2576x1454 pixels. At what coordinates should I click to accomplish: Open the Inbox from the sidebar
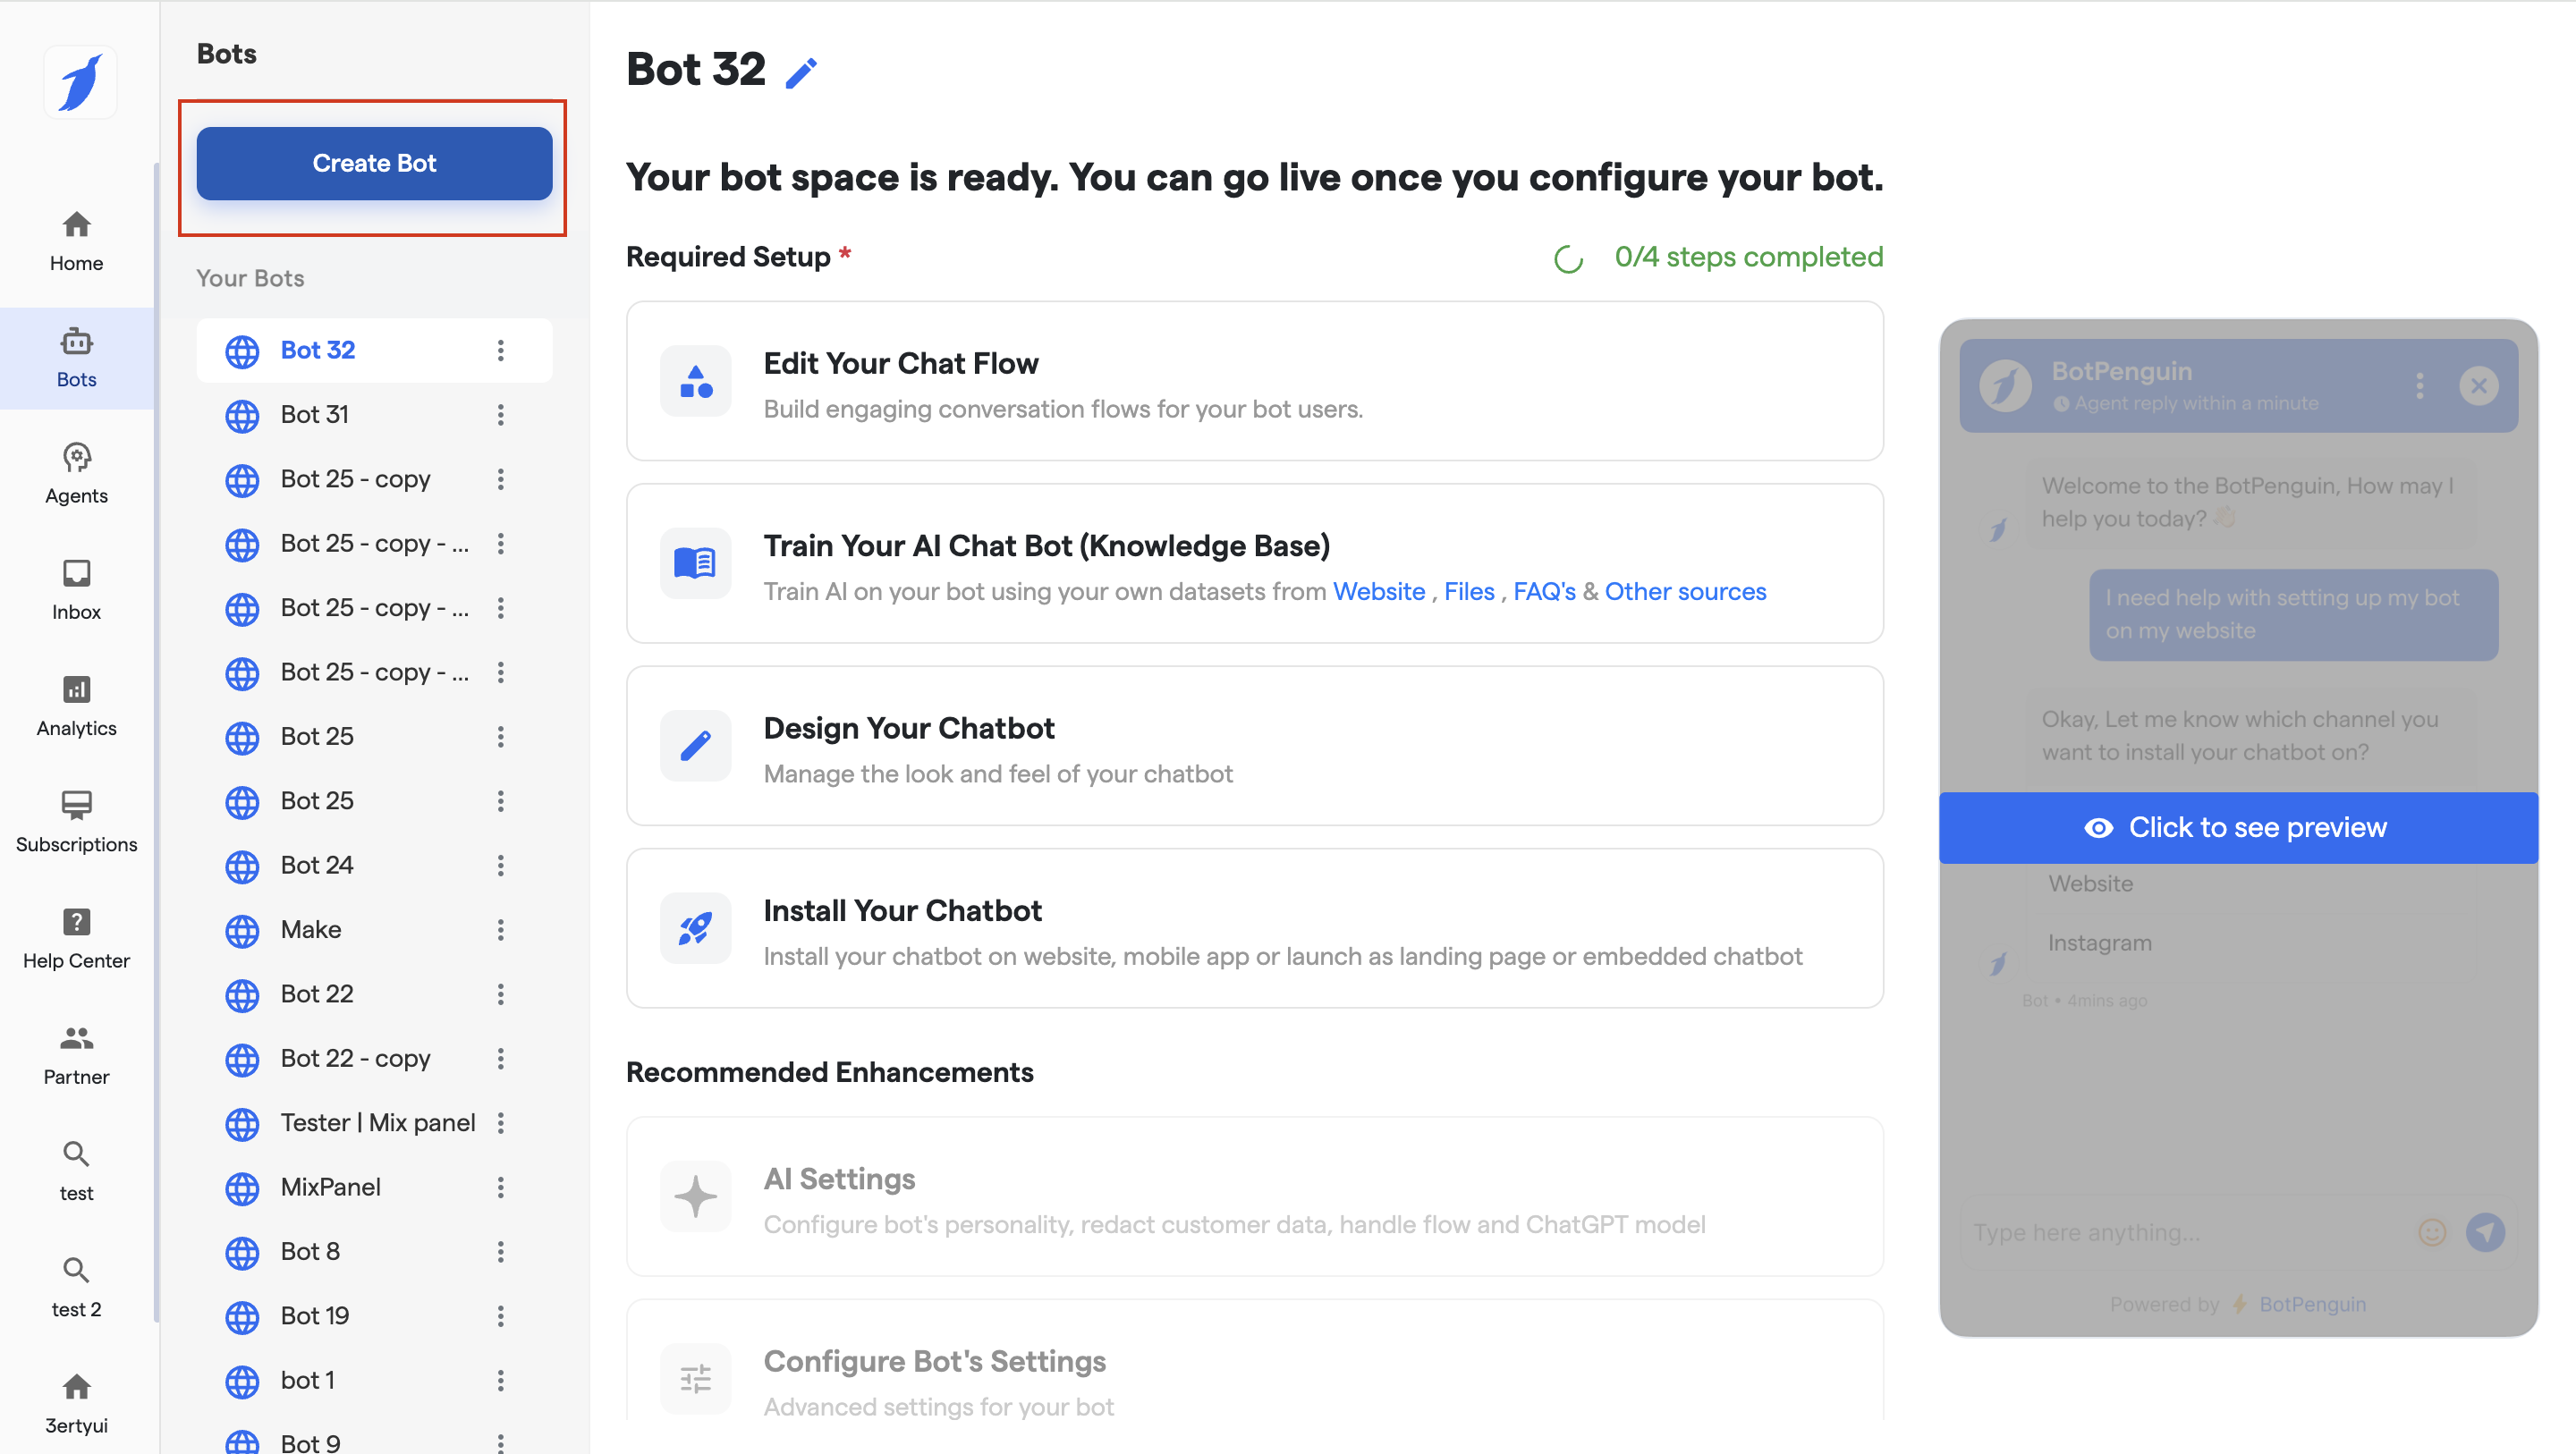point(76,589)
